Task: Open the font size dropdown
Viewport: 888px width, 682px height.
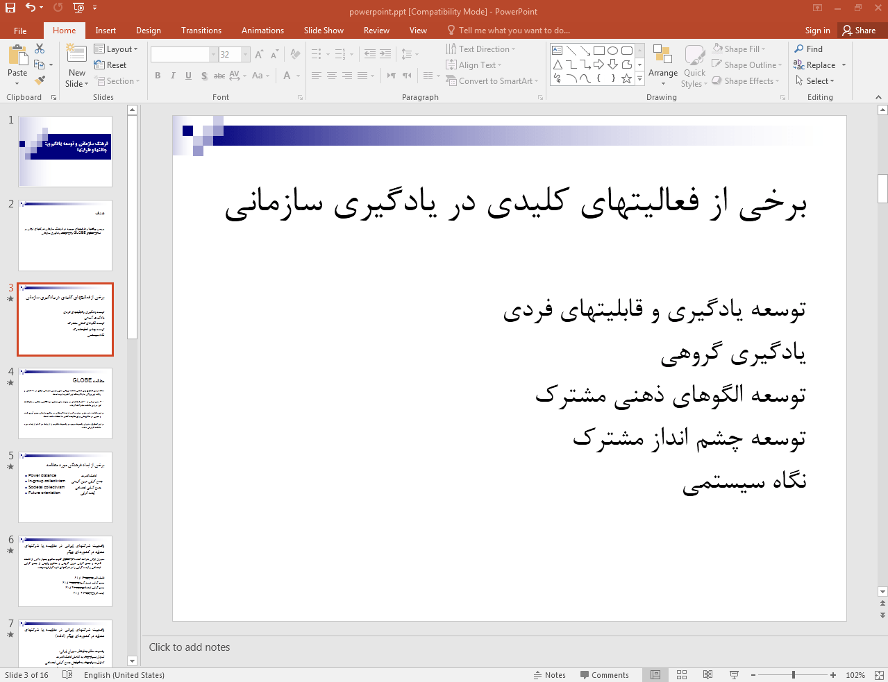Action: point(245,54)
